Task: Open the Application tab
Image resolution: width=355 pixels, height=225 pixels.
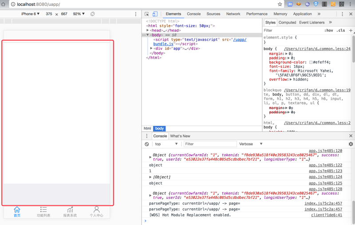Action: click(x=303, y=14)
